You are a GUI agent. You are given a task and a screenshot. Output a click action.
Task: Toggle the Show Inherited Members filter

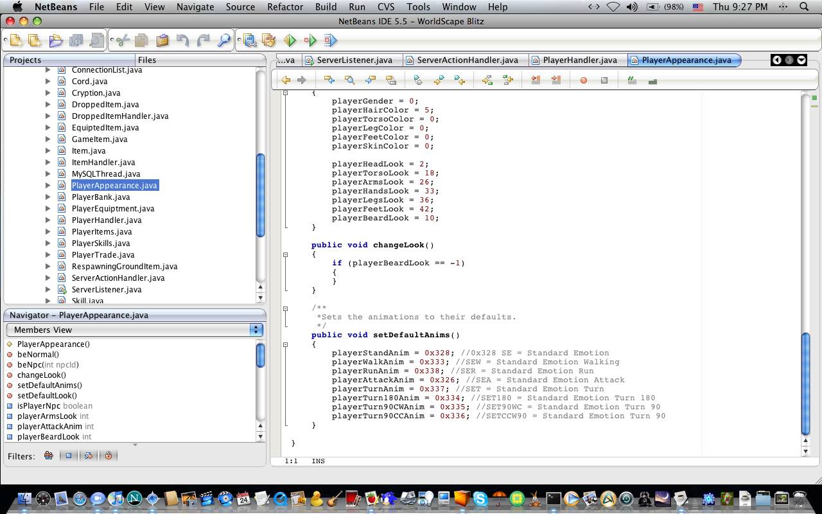tap(48, 456)
